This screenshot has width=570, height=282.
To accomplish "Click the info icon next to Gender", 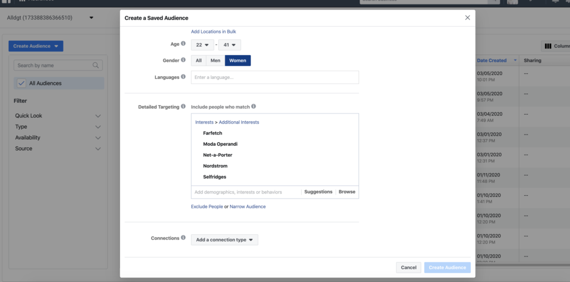I will point(183,60).
